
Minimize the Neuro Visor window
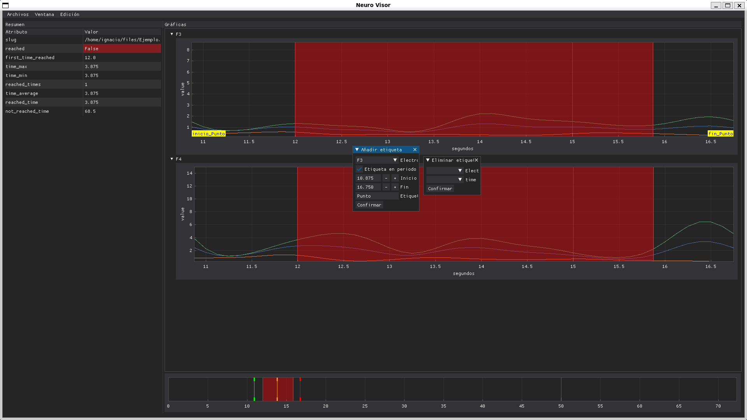716,5
